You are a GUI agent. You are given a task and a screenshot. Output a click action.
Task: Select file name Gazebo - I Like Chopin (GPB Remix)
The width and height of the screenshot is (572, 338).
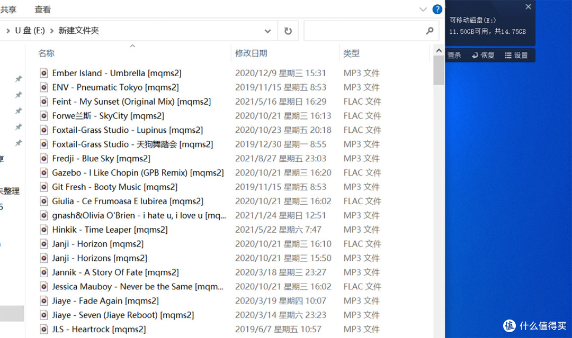[138, 172]
